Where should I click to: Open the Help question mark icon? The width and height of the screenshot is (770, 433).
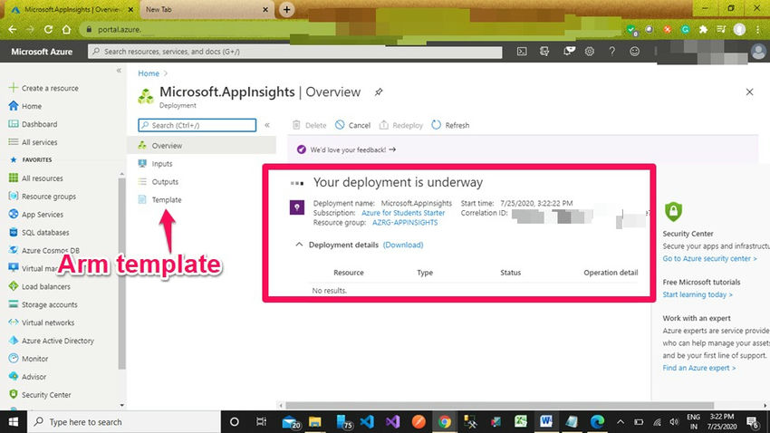[611, 51]
